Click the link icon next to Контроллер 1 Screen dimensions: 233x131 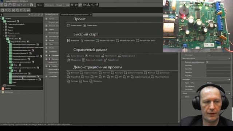(18, 21)
